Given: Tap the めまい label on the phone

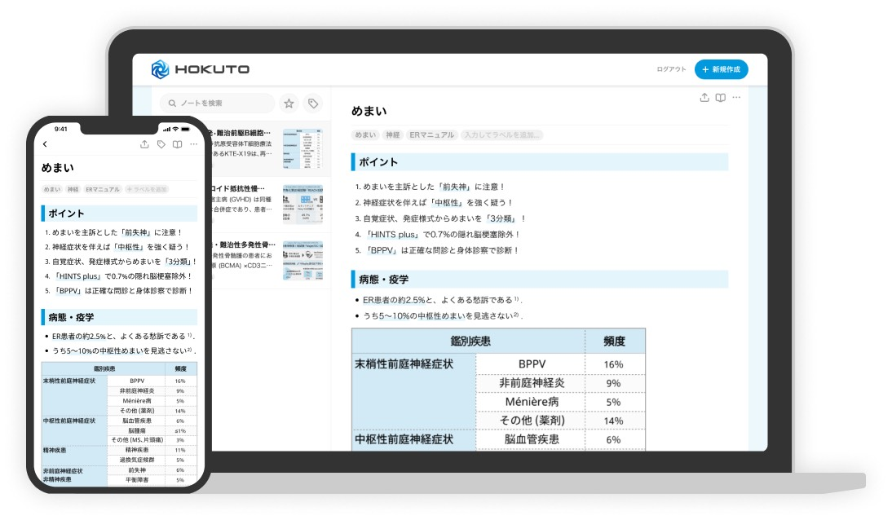Looking at the screenshot, I should point(51,189).
